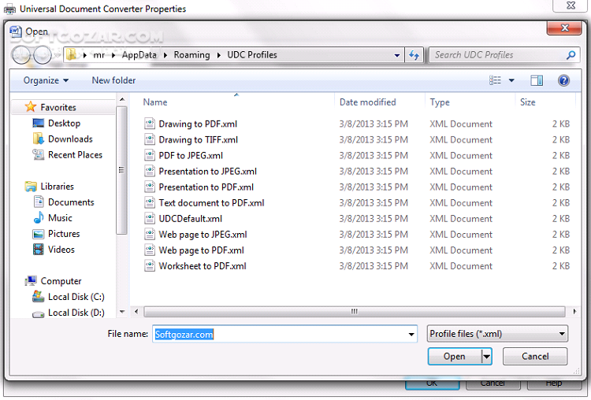Click the AppData breadcrumb segment
This screenshot has width=591, height=400.
click(x=139, y=55)
